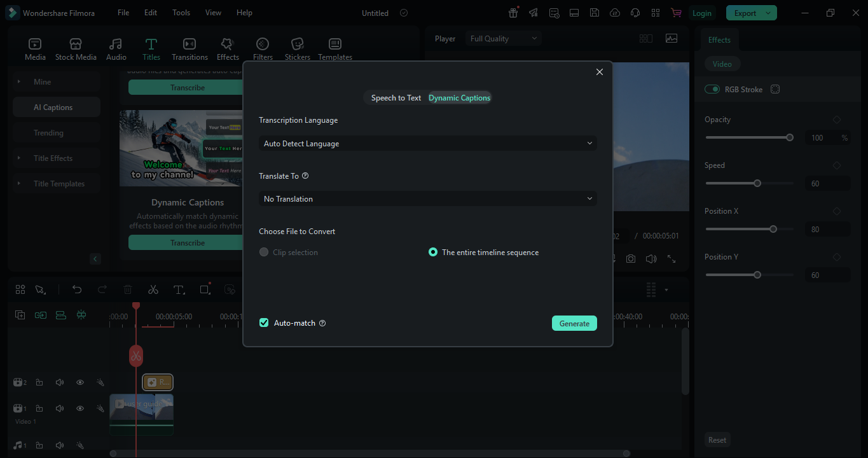Hide Video 1 track with eye icon
This screenshot has width=868, height=458.
[x=80, y=408]
